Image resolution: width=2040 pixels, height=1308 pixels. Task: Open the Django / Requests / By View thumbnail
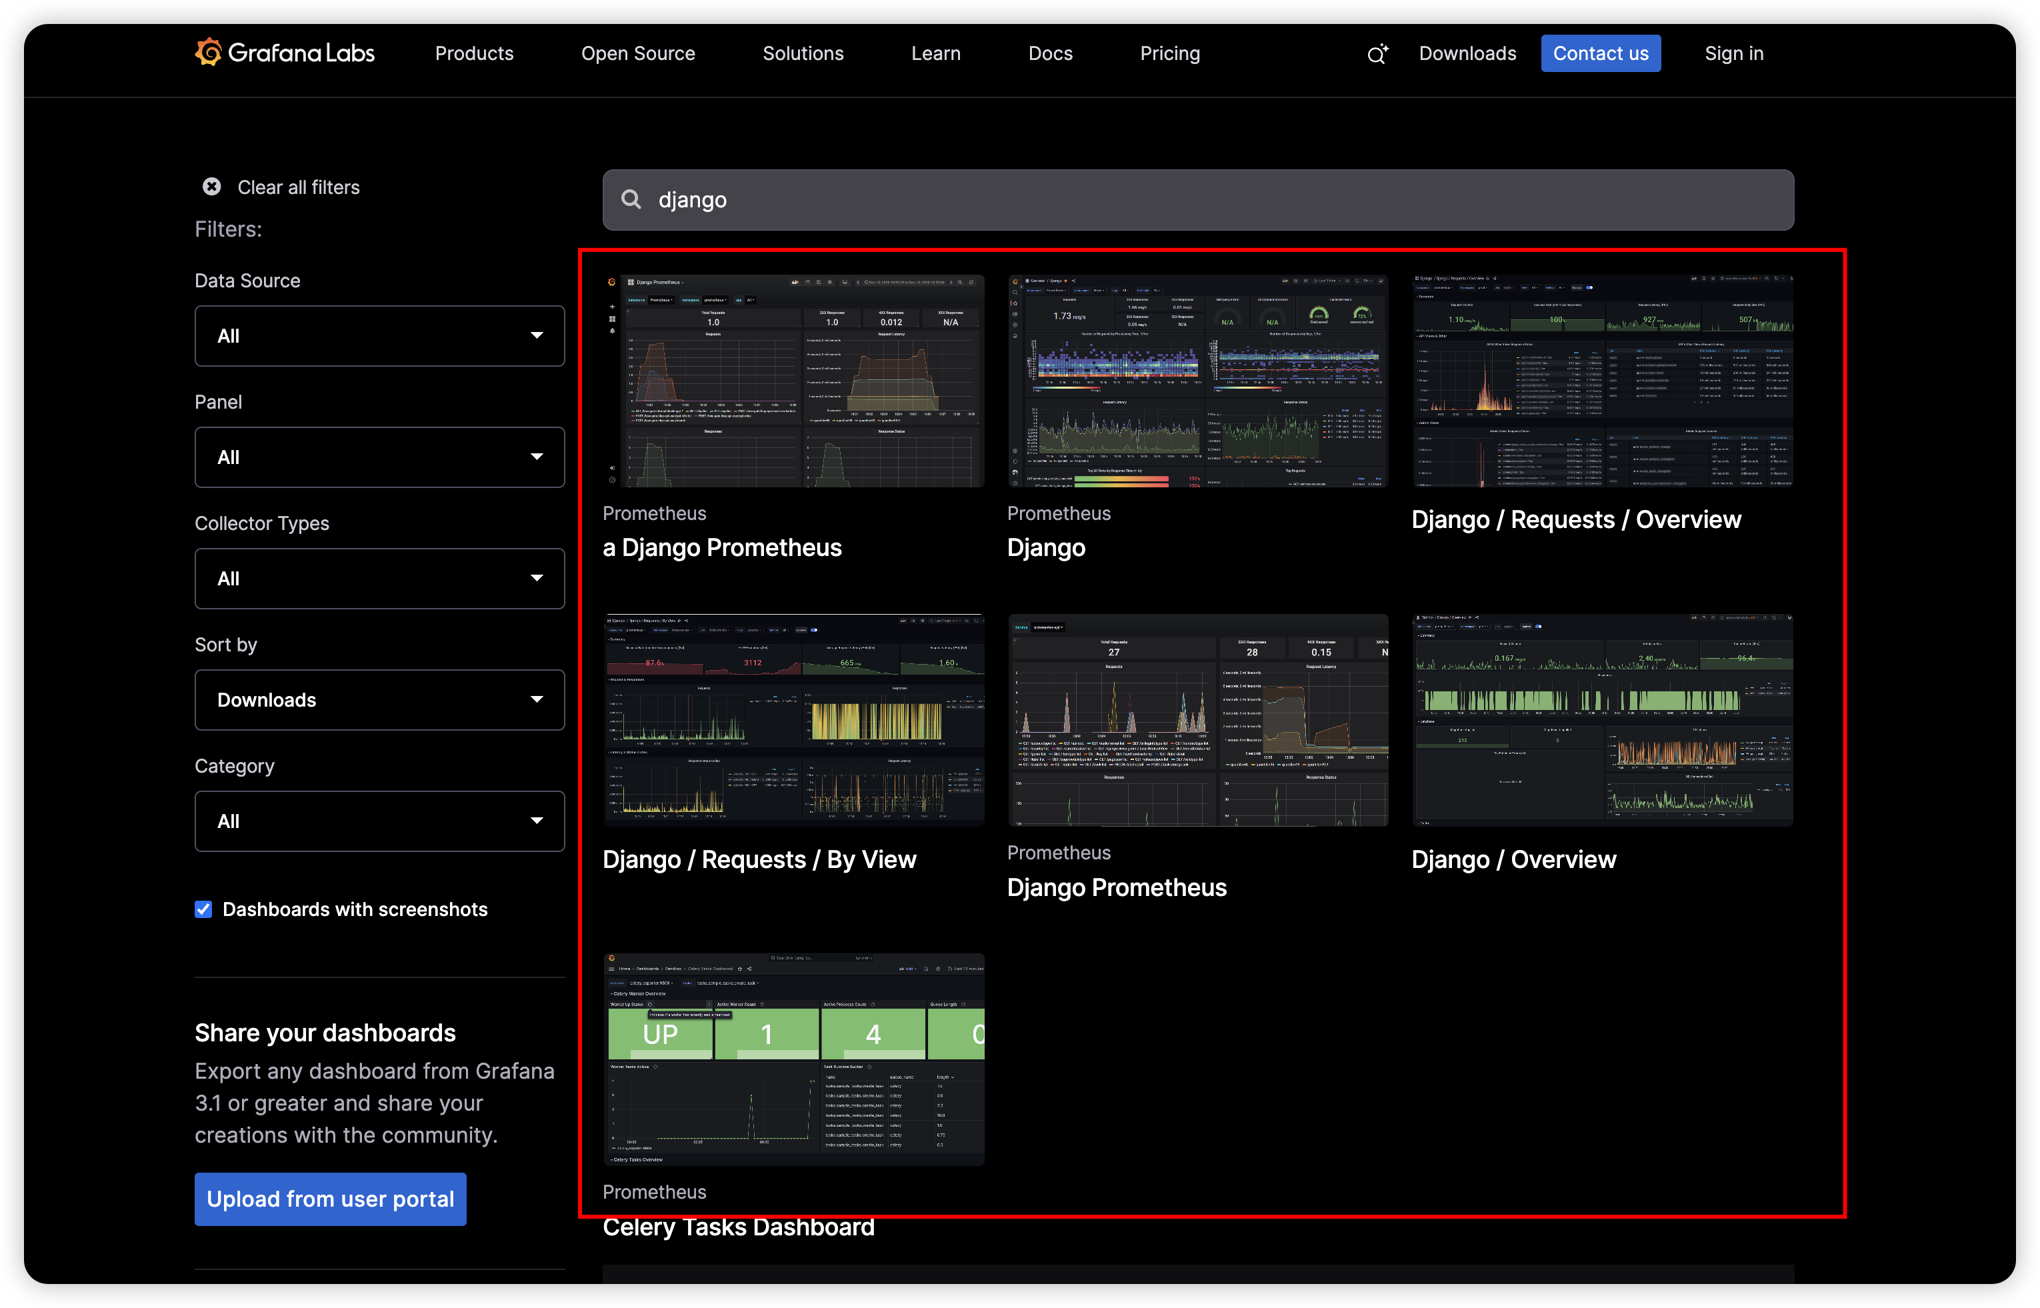[x=793, y=720]
